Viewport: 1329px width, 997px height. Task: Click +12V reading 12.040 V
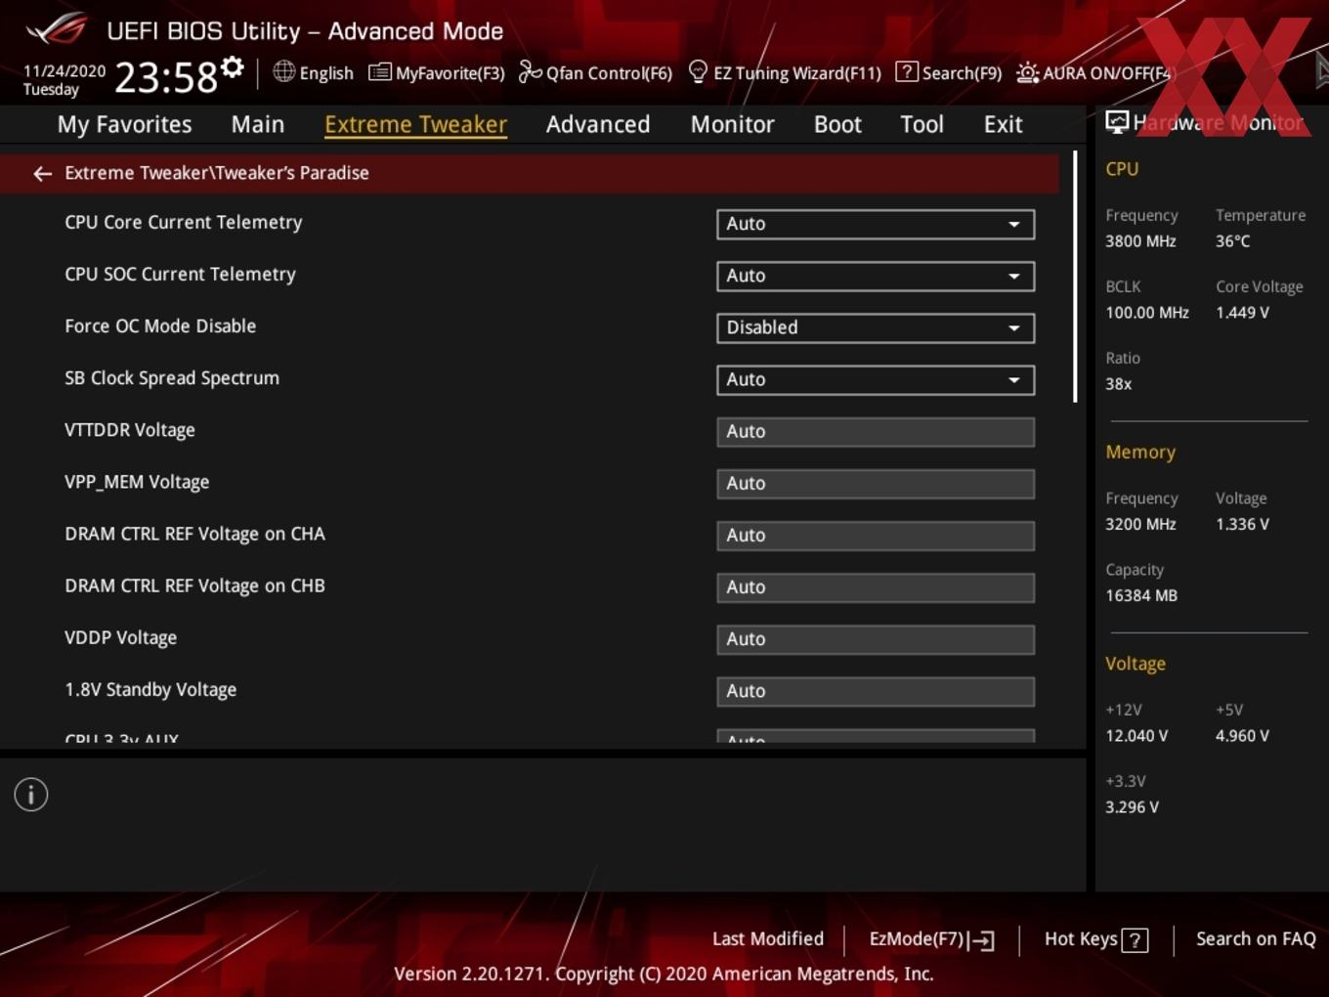[x=1136, y=736]
